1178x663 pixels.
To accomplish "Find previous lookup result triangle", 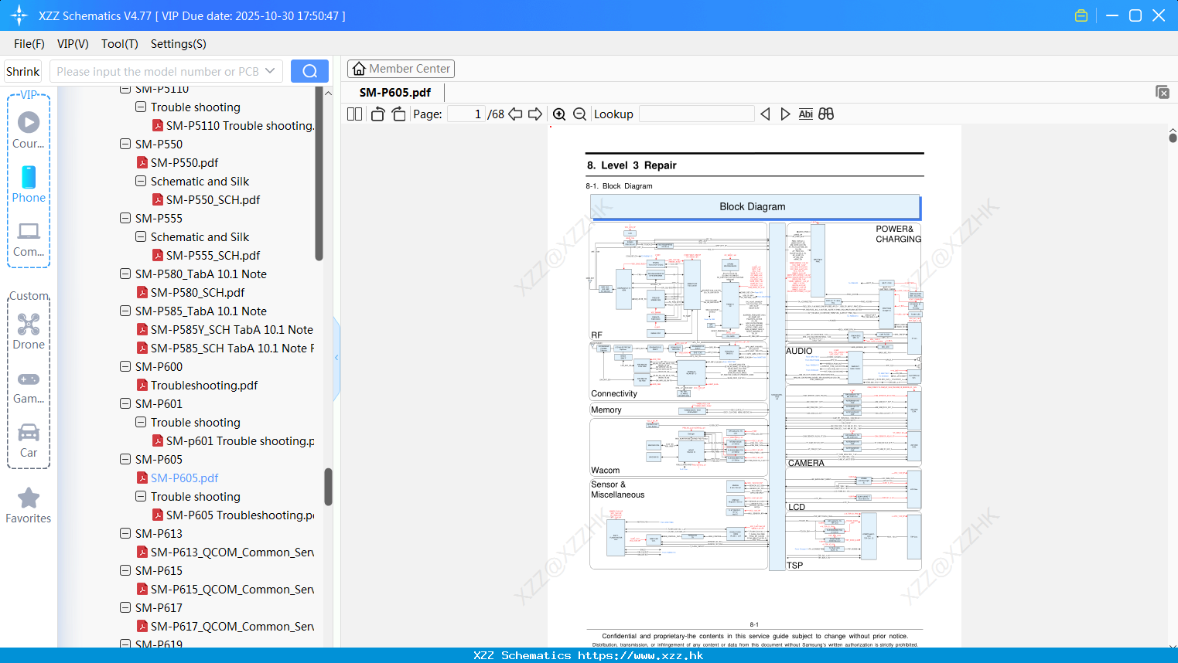I will tap(765, 114).
